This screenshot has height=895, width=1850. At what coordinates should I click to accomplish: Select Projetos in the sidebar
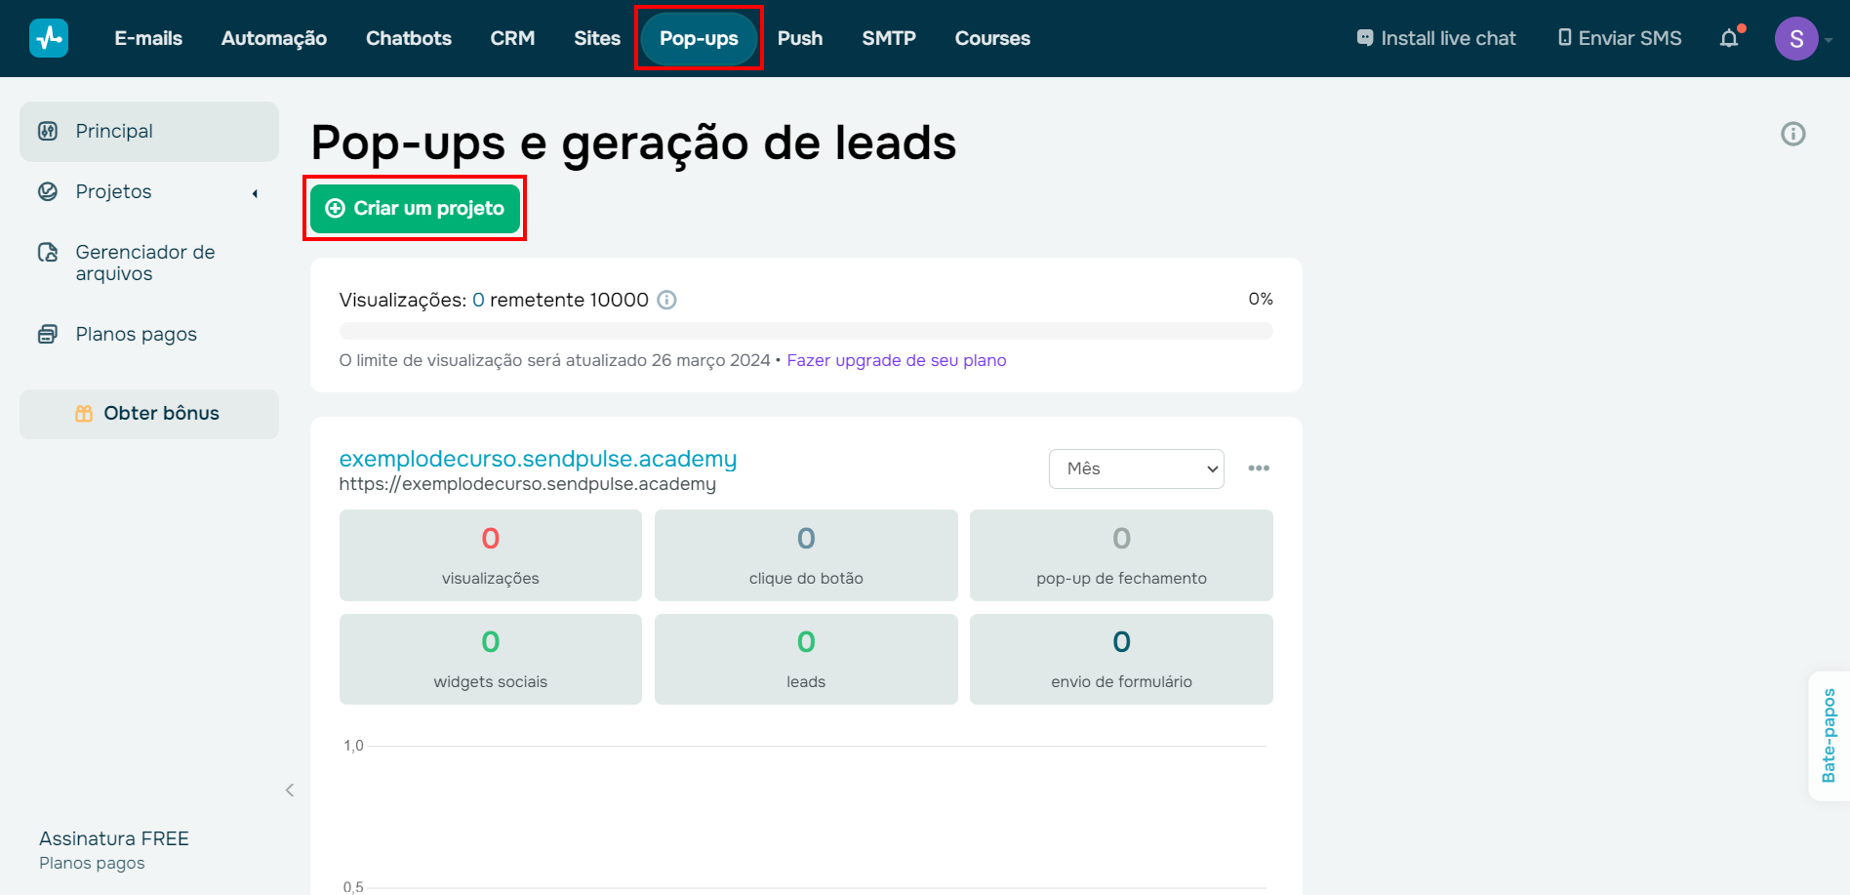point(149,192)
